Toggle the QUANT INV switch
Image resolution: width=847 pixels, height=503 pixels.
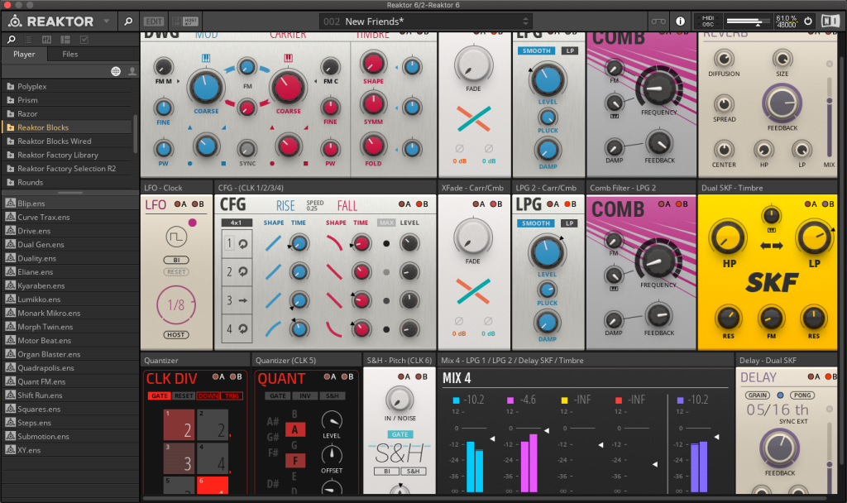point(305,396)
